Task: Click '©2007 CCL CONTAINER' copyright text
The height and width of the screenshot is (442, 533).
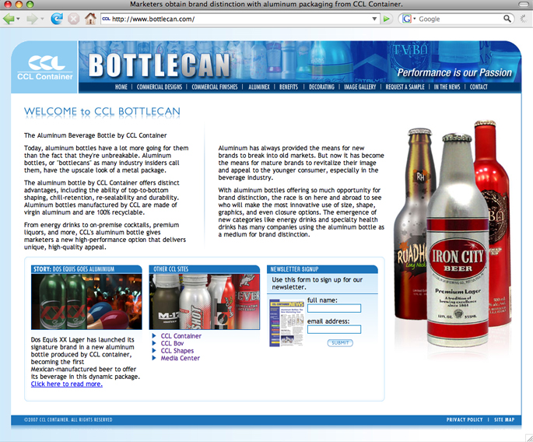Action: point(68,419)
